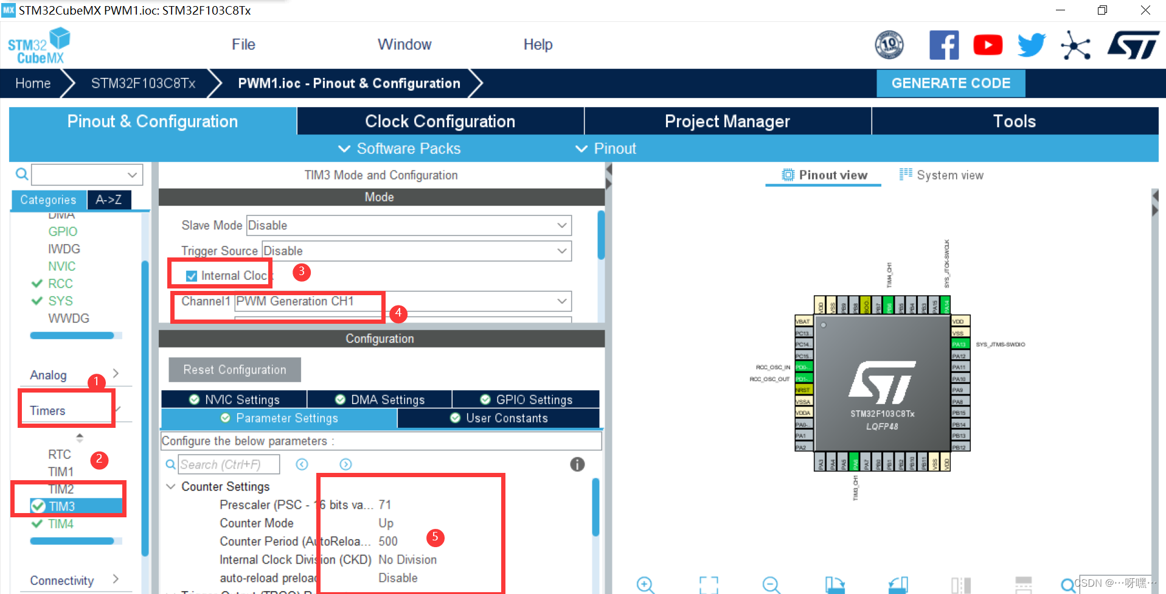Open the Slave Mode dropdown

click(x=561, y=225)
